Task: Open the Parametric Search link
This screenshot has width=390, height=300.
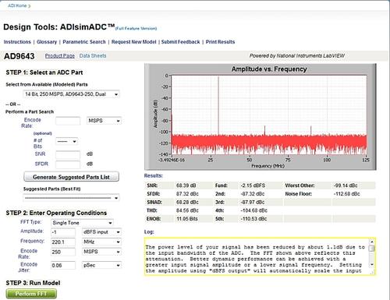Action: click(x=84, y=42)
